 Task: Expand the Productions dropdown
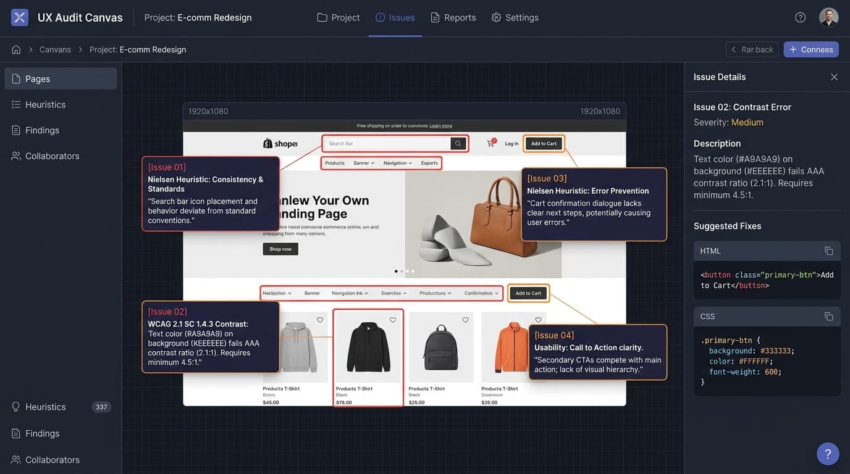[435, 293]
